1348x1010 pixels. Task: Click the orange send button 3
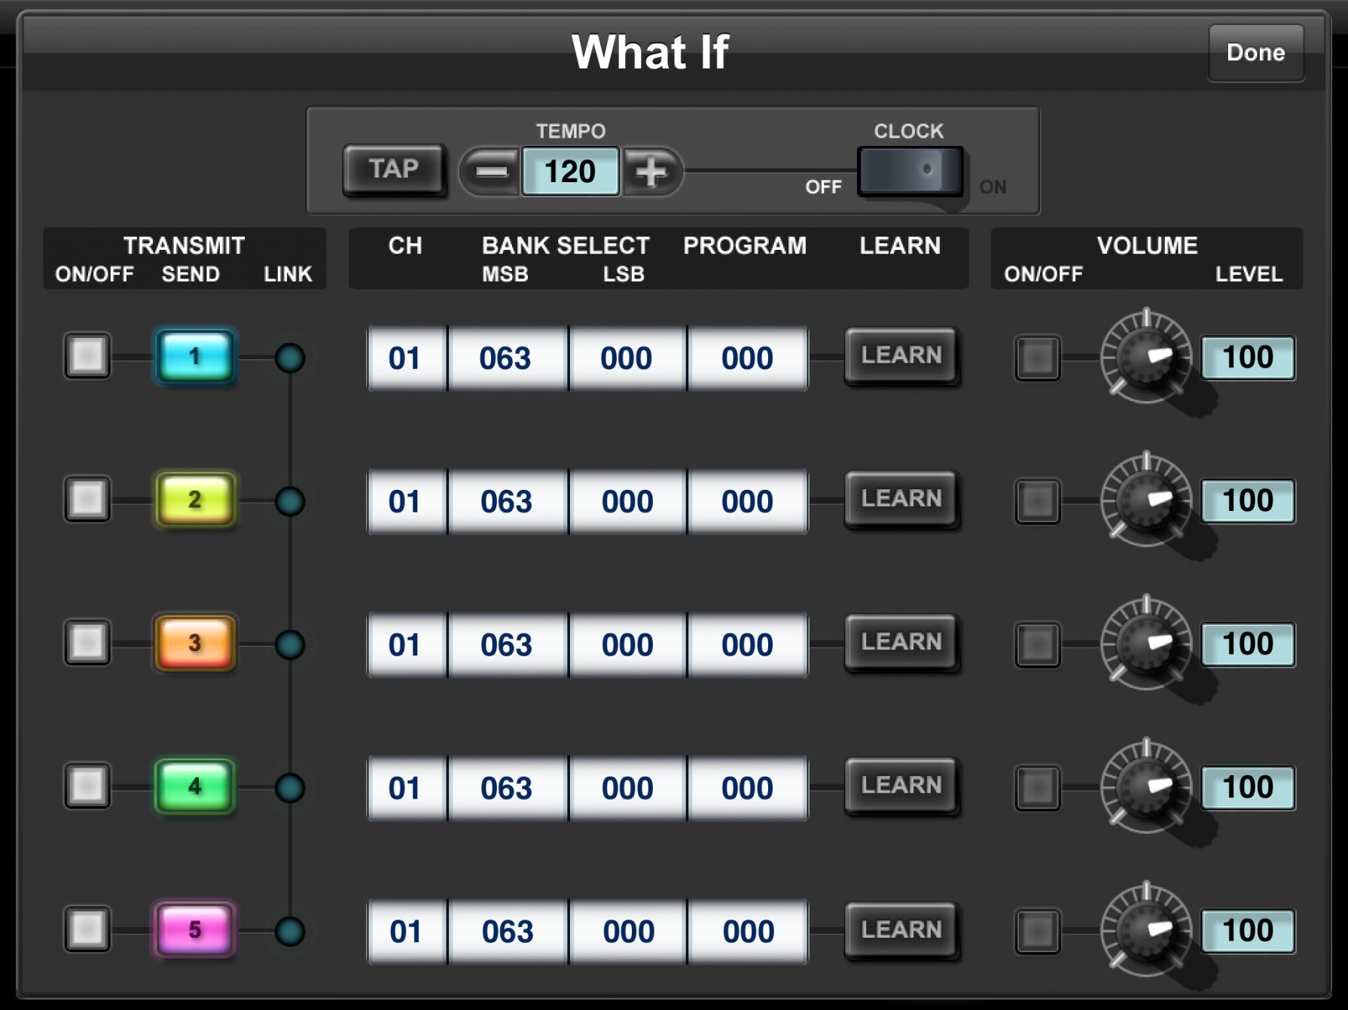pos(195,643)
